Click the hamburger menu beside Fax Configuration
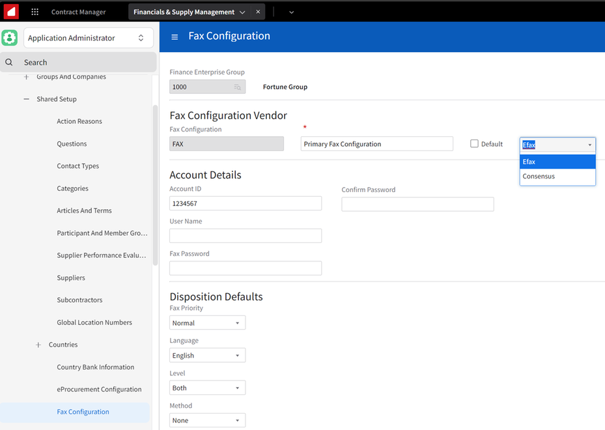This screenshot has height=430, width=605. coord(175,37)
